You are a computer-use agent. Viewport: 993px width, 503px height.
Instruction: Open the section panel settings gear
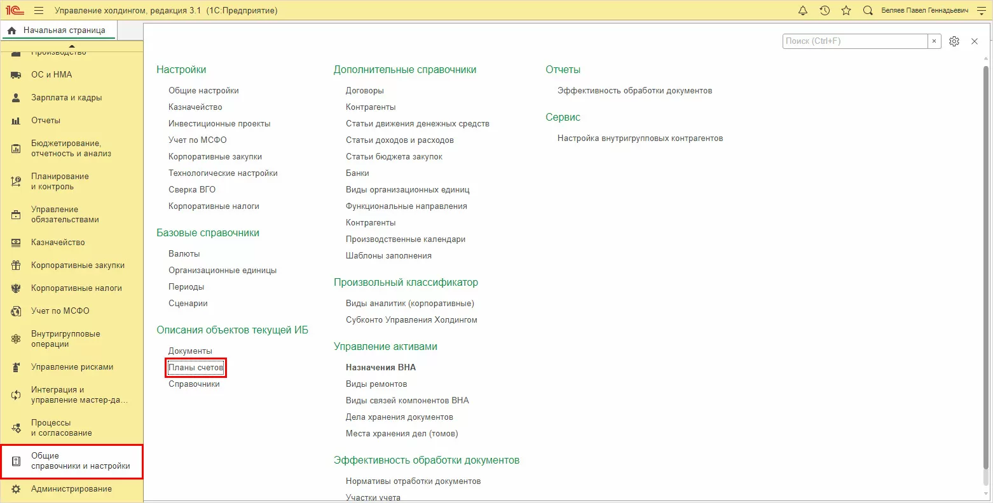pos(954,41)
